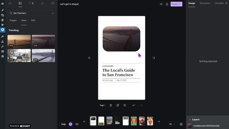This screenshot has height=129, width=229.
Task: Open Comments menu in WordPress sidebar
Action: pos(3,25)
